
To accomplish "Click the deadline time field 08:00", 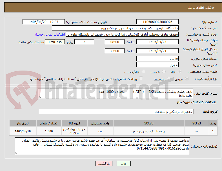I will click(x=115, y=42).
